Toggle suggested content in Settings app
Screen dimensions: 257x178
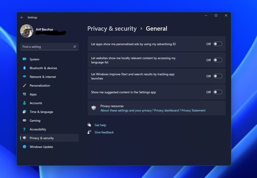(218, 92)
